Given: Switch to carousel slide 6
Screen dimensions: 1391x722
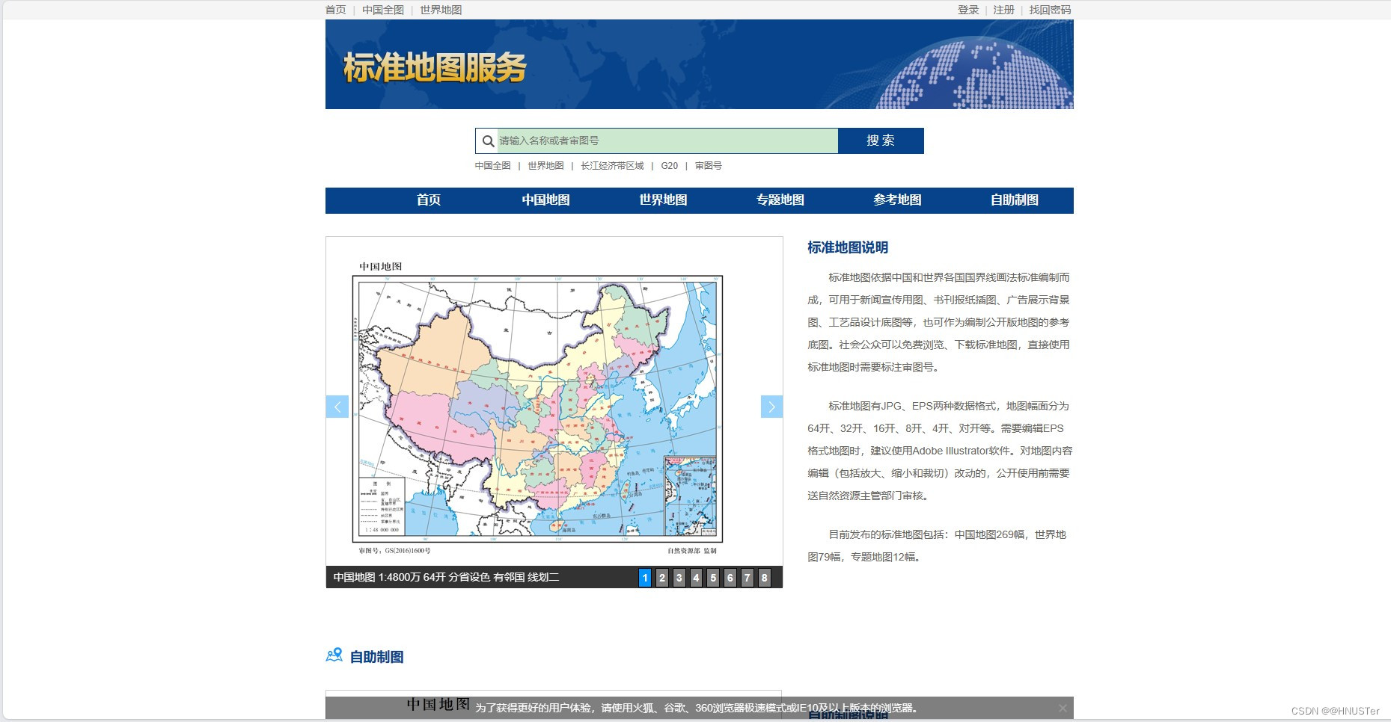Looking at the screenshot, I should 730,578.
